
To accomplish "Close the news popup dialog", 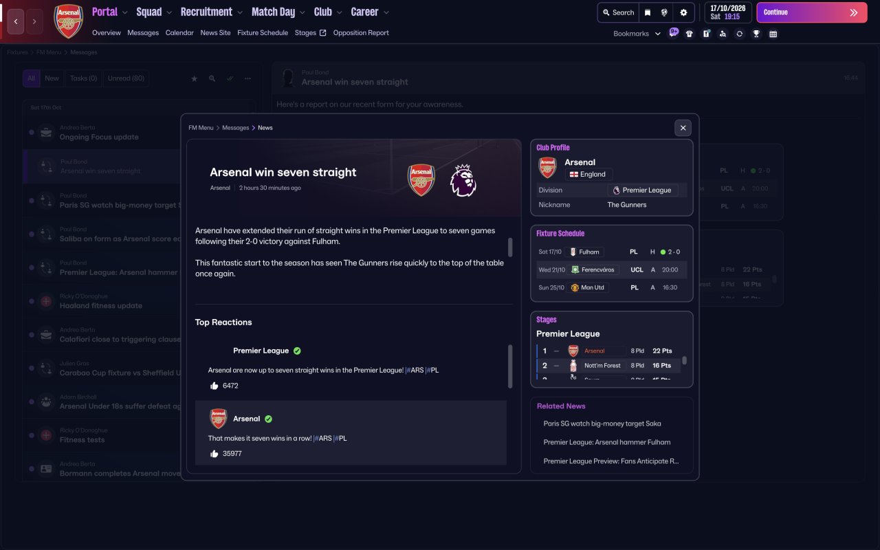I will [683, 128].
